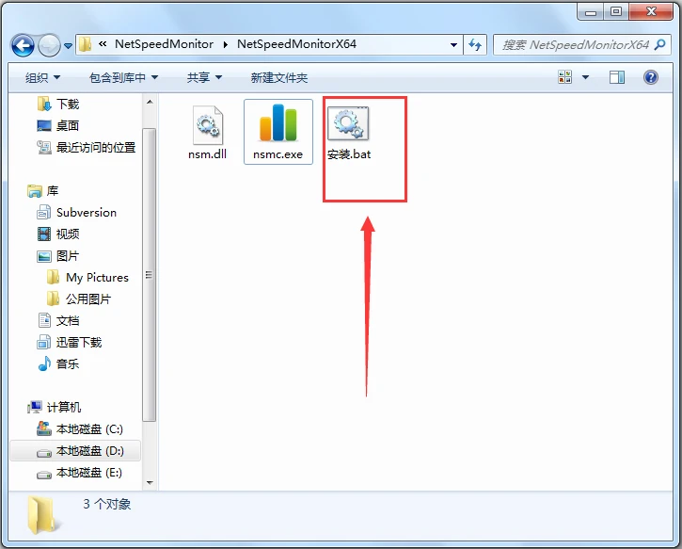Open the 包含到库中 menu

click(123, 78)
